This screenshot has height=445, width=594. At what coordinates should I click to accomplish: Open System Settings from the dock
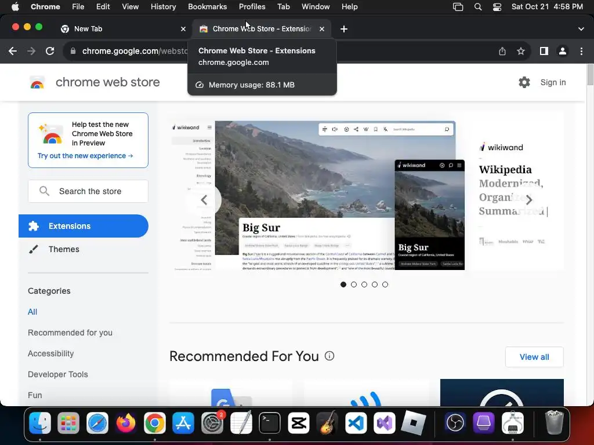(212, 422)
